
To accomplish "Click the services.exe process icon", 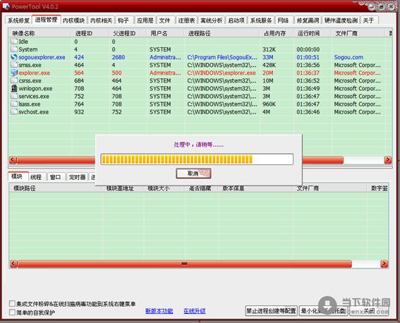I will point(14,96).
